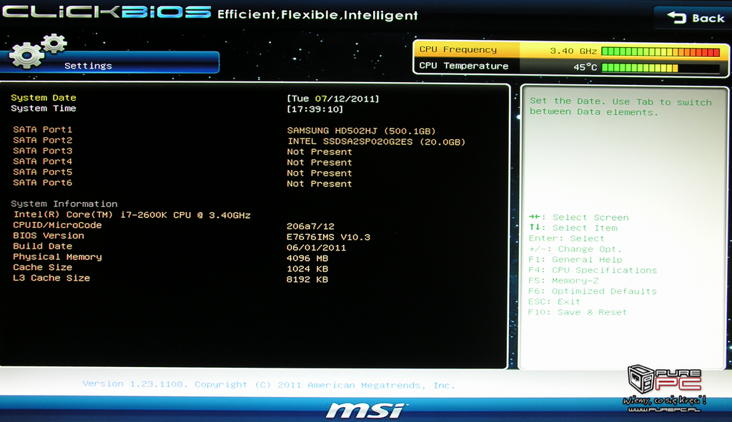Click SAMSUNG HD502HJ drive value
The width and height of the screenshot is (732, 422).
pos(361,131)
